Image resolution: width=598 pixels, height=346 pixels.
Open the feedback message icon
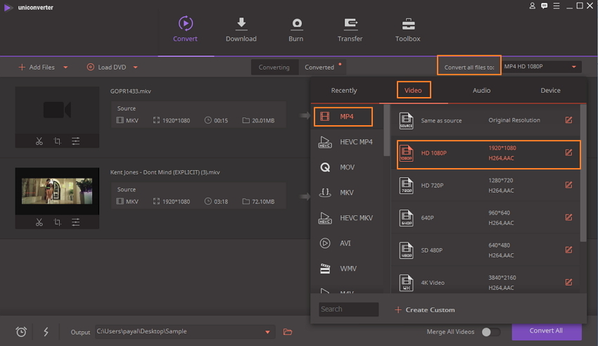[545, 6]
